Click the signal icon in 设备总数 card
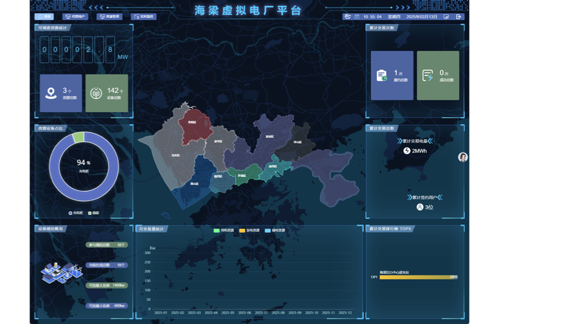Viewport: 577px width, 324px height. 96,94
